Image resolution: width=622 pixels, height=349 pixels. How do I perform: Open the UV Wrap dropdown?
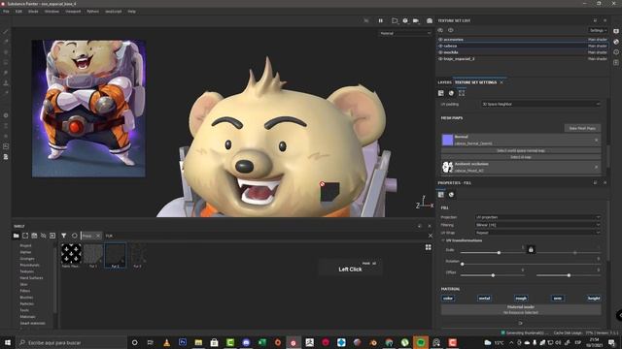537,233
